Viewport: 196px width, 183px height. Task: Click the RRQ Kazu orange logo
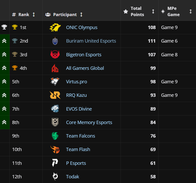(x=55, y=95)
